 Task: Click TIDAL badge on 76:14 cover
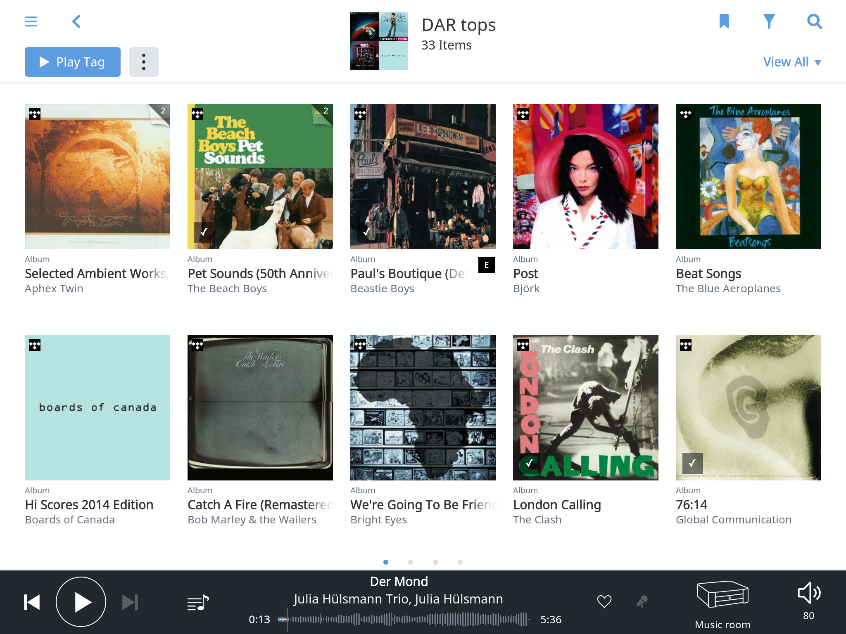(x=686, y=345)
